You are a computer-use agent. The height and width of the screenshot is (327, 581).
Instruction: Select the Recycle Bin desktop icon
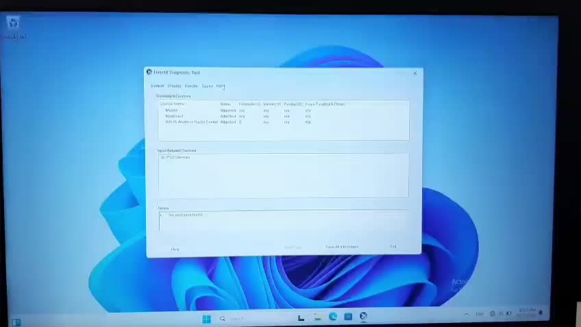point(14,27)
